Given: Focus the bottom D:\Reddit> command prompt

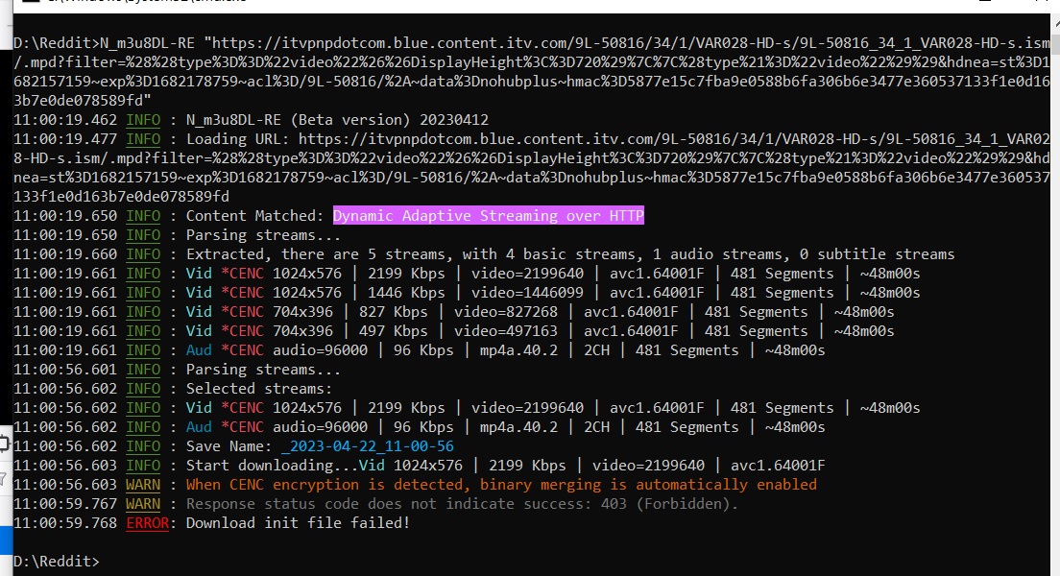Looking at the screenshot, I should (x=58, y=560).
